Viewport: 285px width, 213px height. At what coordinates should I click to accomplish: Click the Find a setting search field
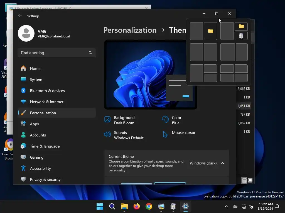click(57, 53)
